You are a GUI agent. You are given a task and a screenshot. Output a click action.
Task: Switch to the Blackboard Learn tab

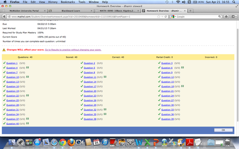point(71,11)
